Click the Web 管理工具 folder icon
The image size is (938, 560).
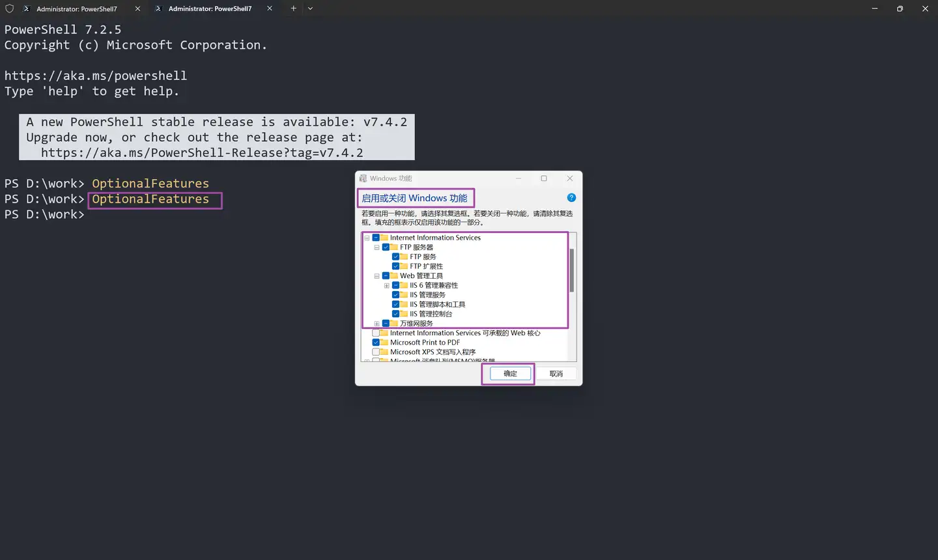tap(394, 276)
